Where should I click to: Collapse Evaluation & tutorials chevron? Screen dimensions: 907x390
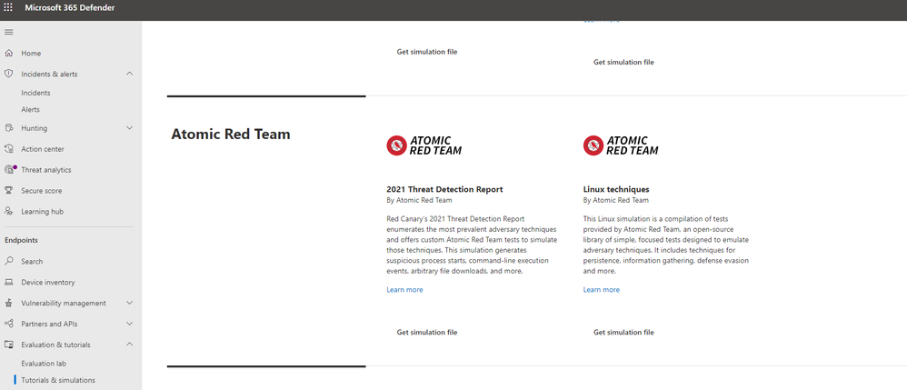130,345
